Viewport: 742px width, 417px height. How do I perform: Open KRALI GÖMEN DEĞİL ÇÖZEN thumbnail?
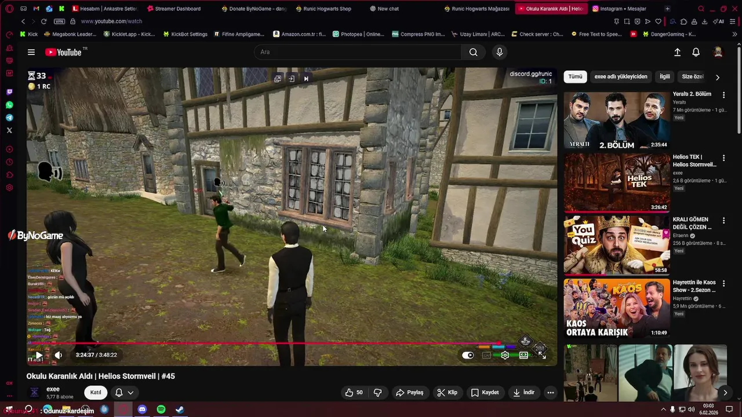tap(617, 246)
